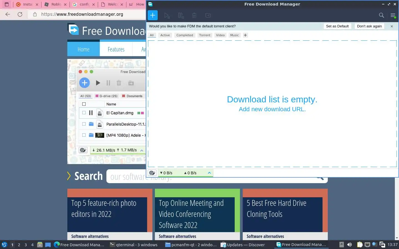Click the Pause downloads icon in FDM toolbar
This screenshot has width=399, height=249.
181,15
